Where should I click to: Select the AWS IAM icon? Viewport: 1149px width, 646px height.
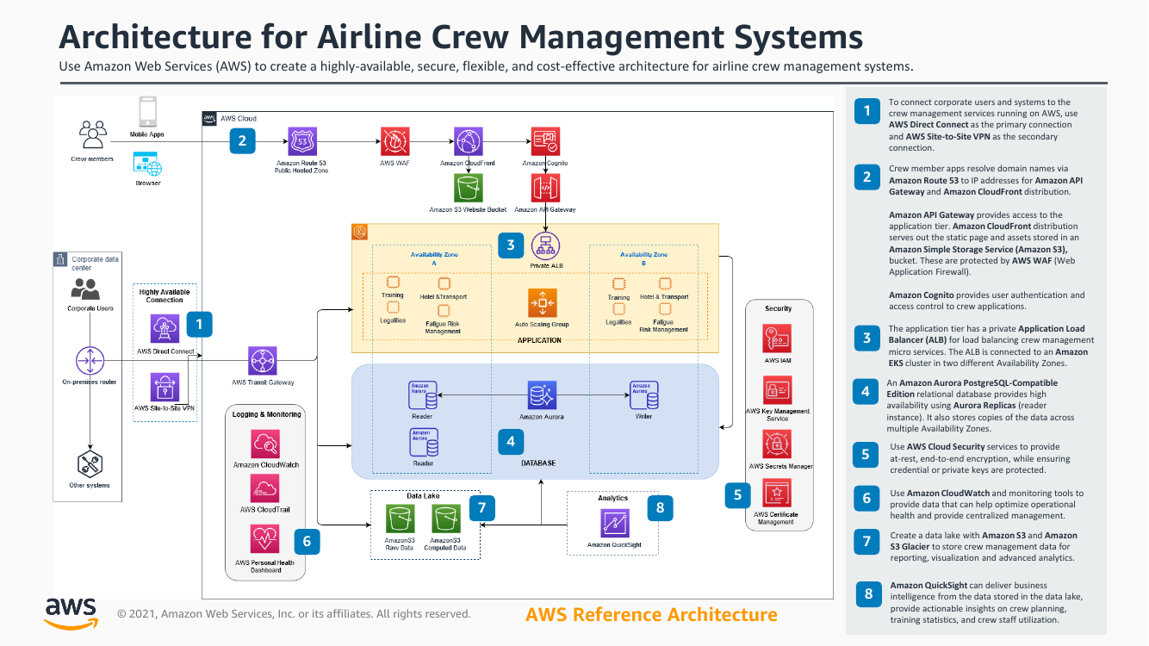pos(778,339)
